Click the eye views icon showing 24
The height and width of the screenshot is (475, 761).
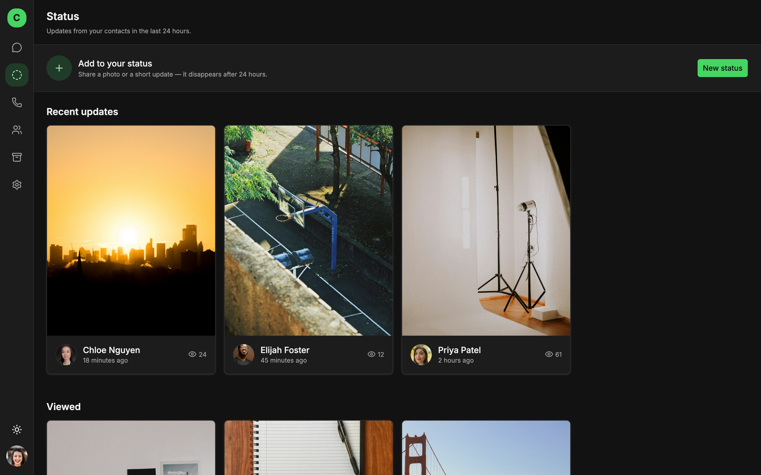point(192,354)
